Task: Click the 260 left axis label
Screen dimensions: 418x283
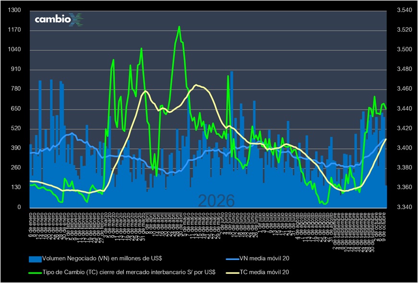Action: coord(16,168)
